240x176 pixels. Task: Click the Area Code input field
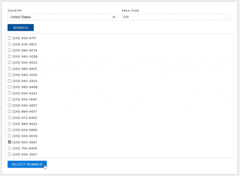(x=176, y=17)
